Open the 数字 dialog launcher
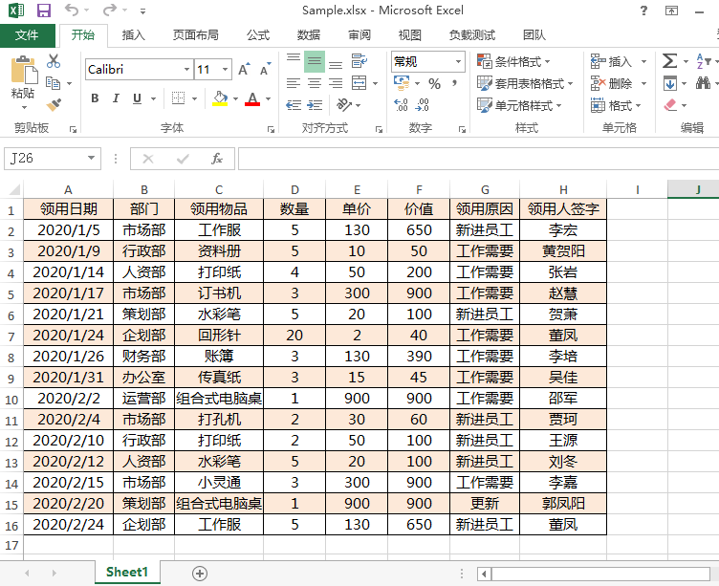The image size is (719, 586). pos(462,129)
